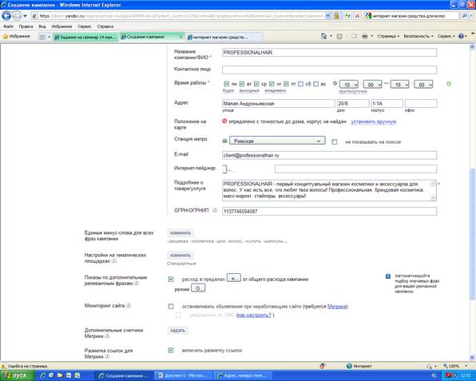The height and width of the screenshot is (381, 476).
Task: Toggle Monday (пн) working day checkbox
Action: point(227,84)
